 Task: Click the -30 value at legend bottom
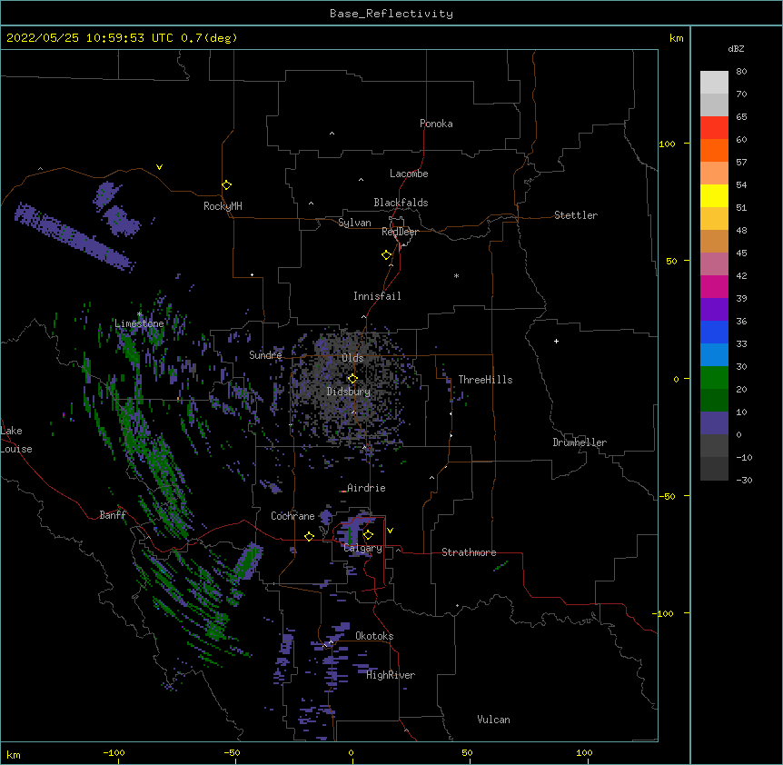point(744,480)
